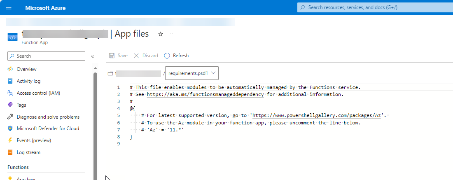This screenshot has width=453, height=180.
Task: Favorite the page with the star icon
Action: pos(161,34)
